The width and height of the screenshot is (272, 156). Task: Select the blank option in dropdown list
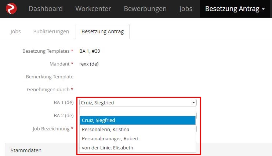click(138, 111)
